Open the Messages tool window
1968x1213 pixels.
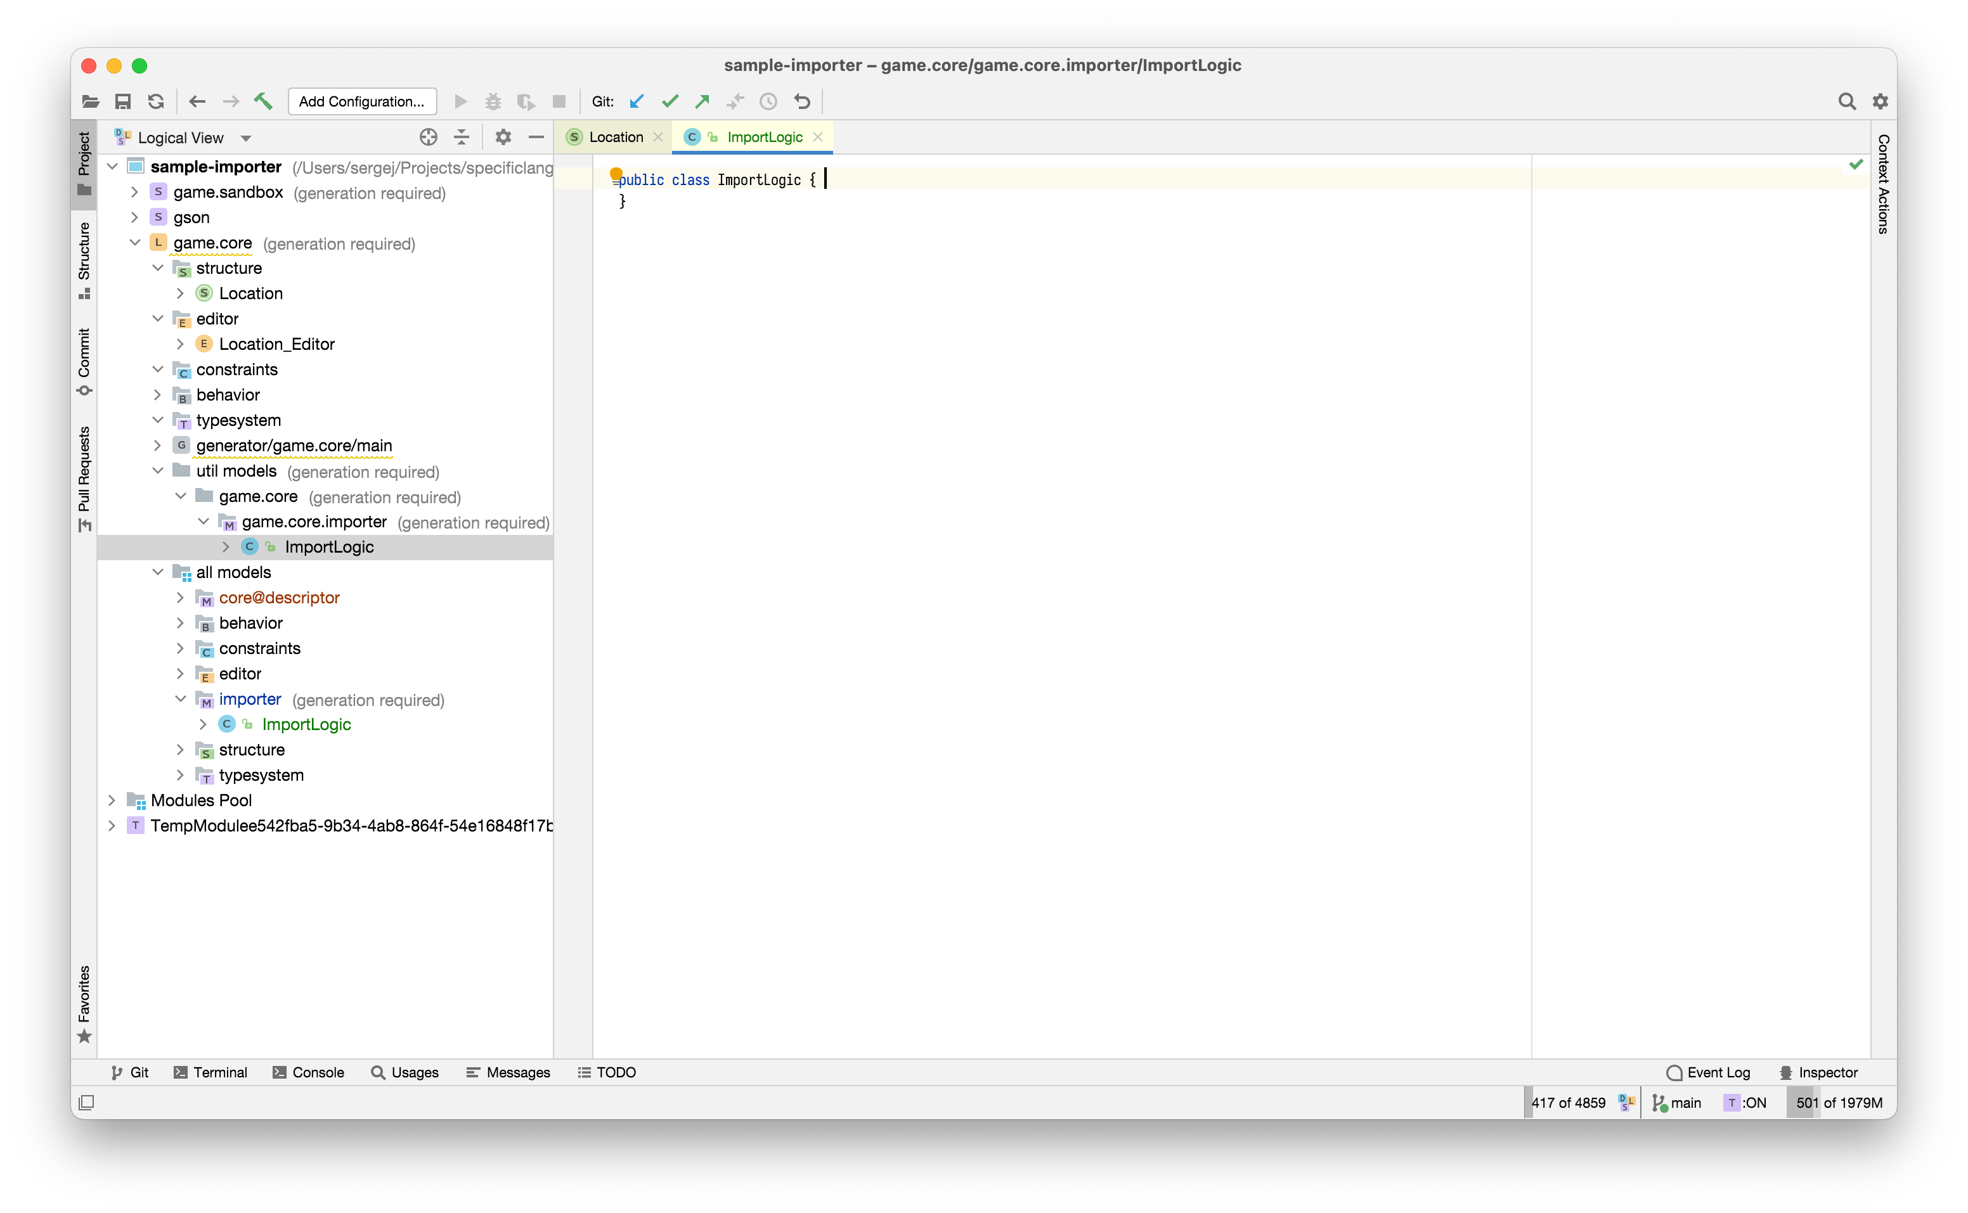tap(508, 1072)
